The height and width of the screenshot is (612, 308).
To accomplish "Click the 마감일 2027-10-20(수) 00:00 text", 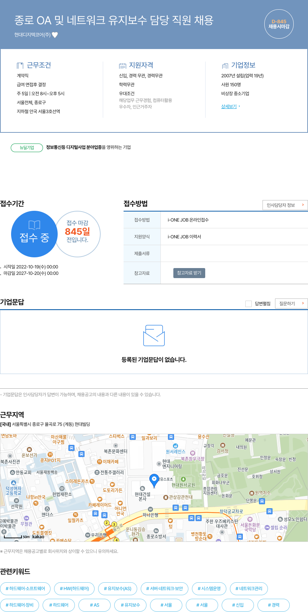I will point(31,273).
